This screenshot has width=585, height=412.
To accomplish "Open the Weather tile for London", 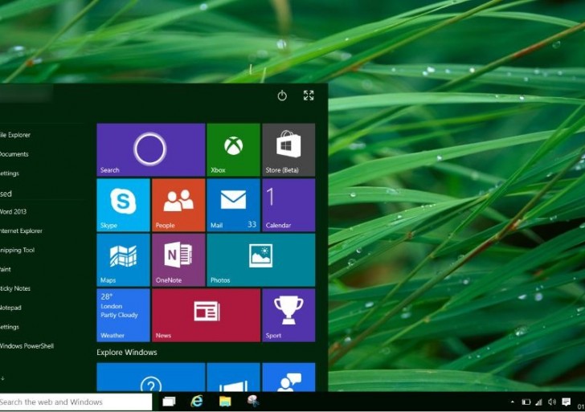I will (x=123, y=315).
